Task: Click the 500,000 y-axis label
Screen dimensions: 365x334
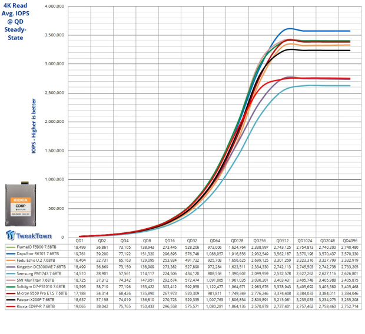Action: pos(56,208)
